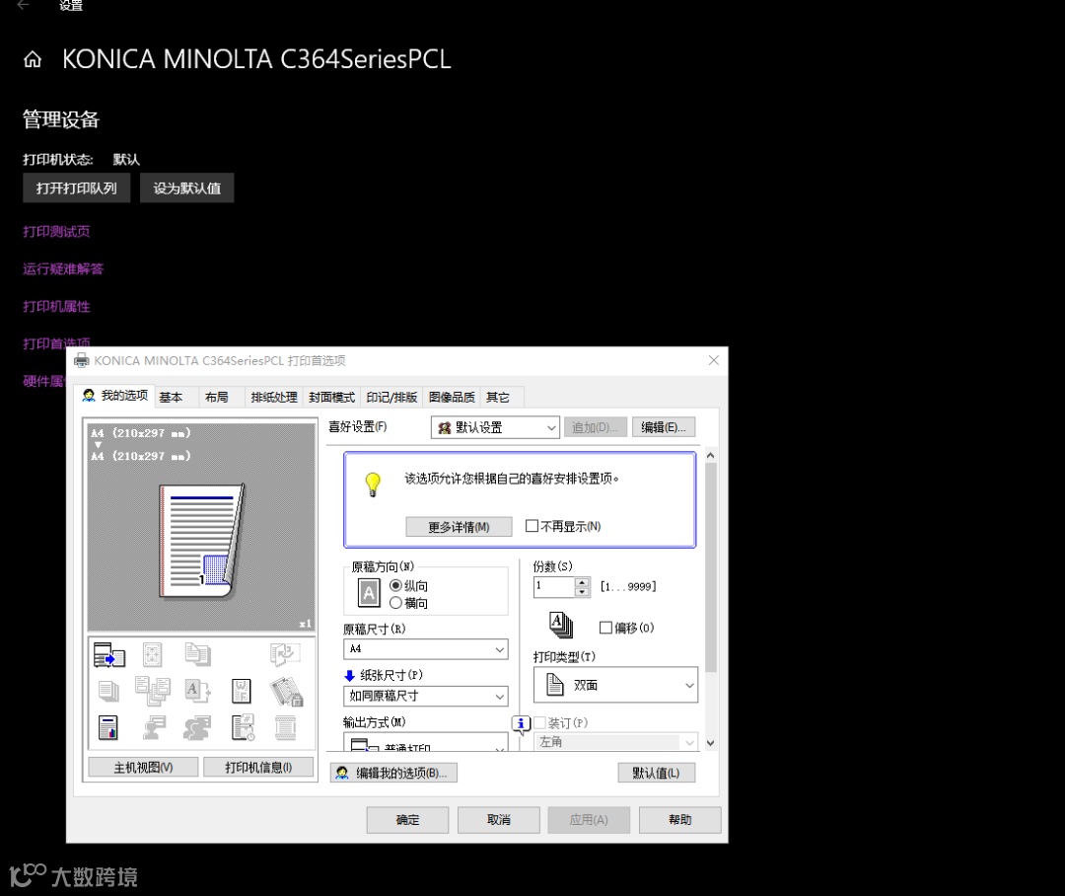Click 打开打印队列 in Settings window
The image size is (1065, 896).
[x=76, y=188]
